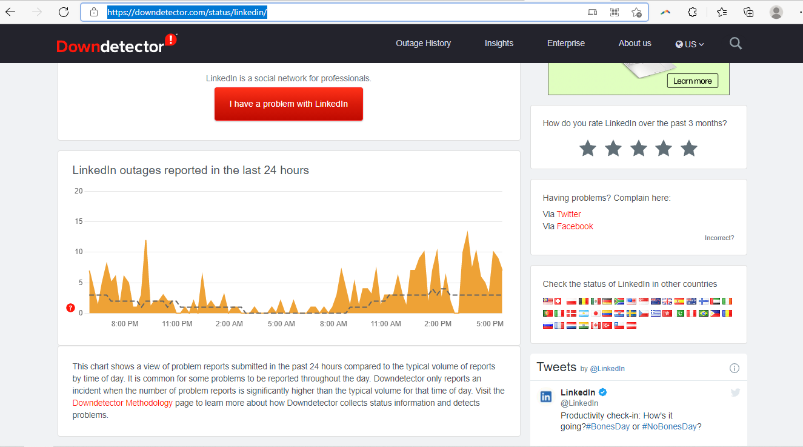This screenshot has height=447, width=803.
Task: Check LinkedIn status via Brazil flag
Action: 704,313
